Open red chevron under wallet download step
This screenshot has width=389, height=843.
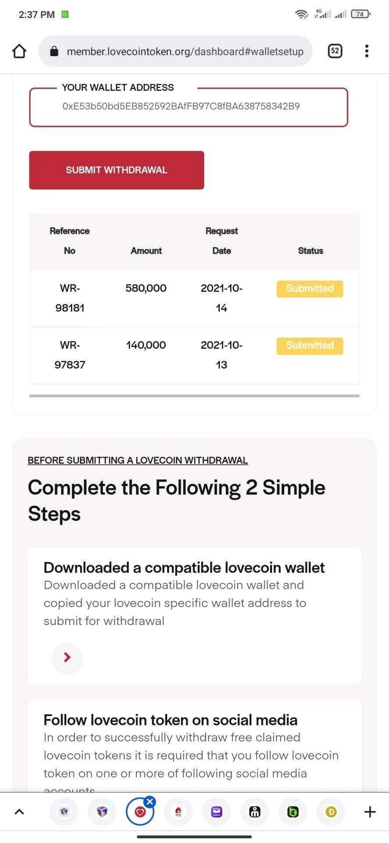[67, 657]
